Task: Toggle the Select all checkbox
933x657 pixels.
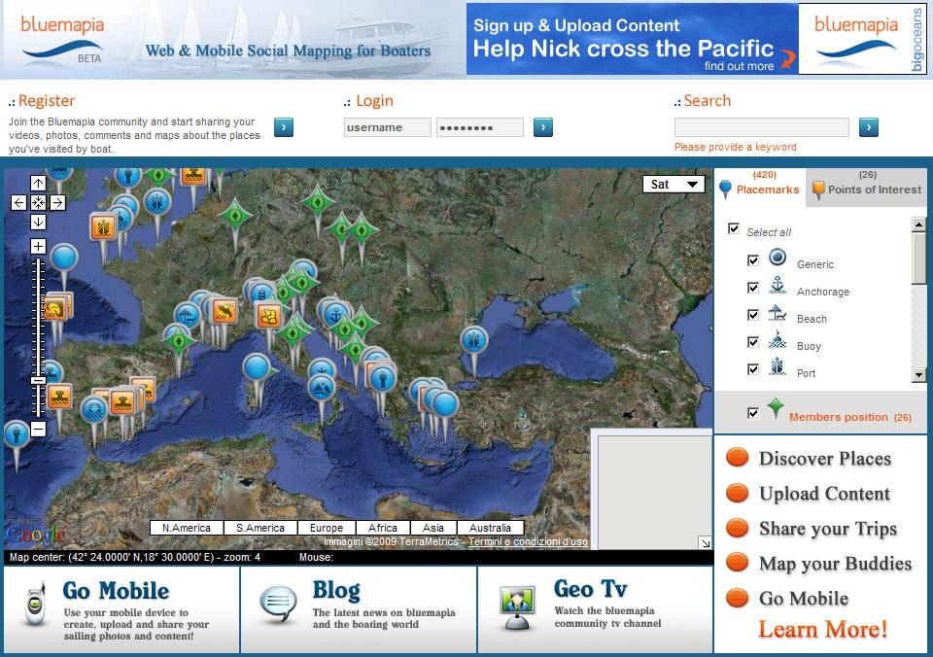Action: [734, 228]
